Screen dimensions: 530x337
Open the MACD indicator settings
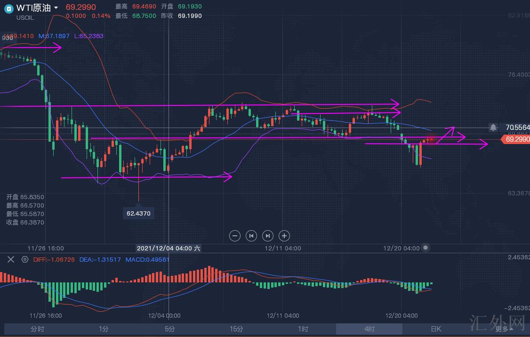tap(25, 259)
